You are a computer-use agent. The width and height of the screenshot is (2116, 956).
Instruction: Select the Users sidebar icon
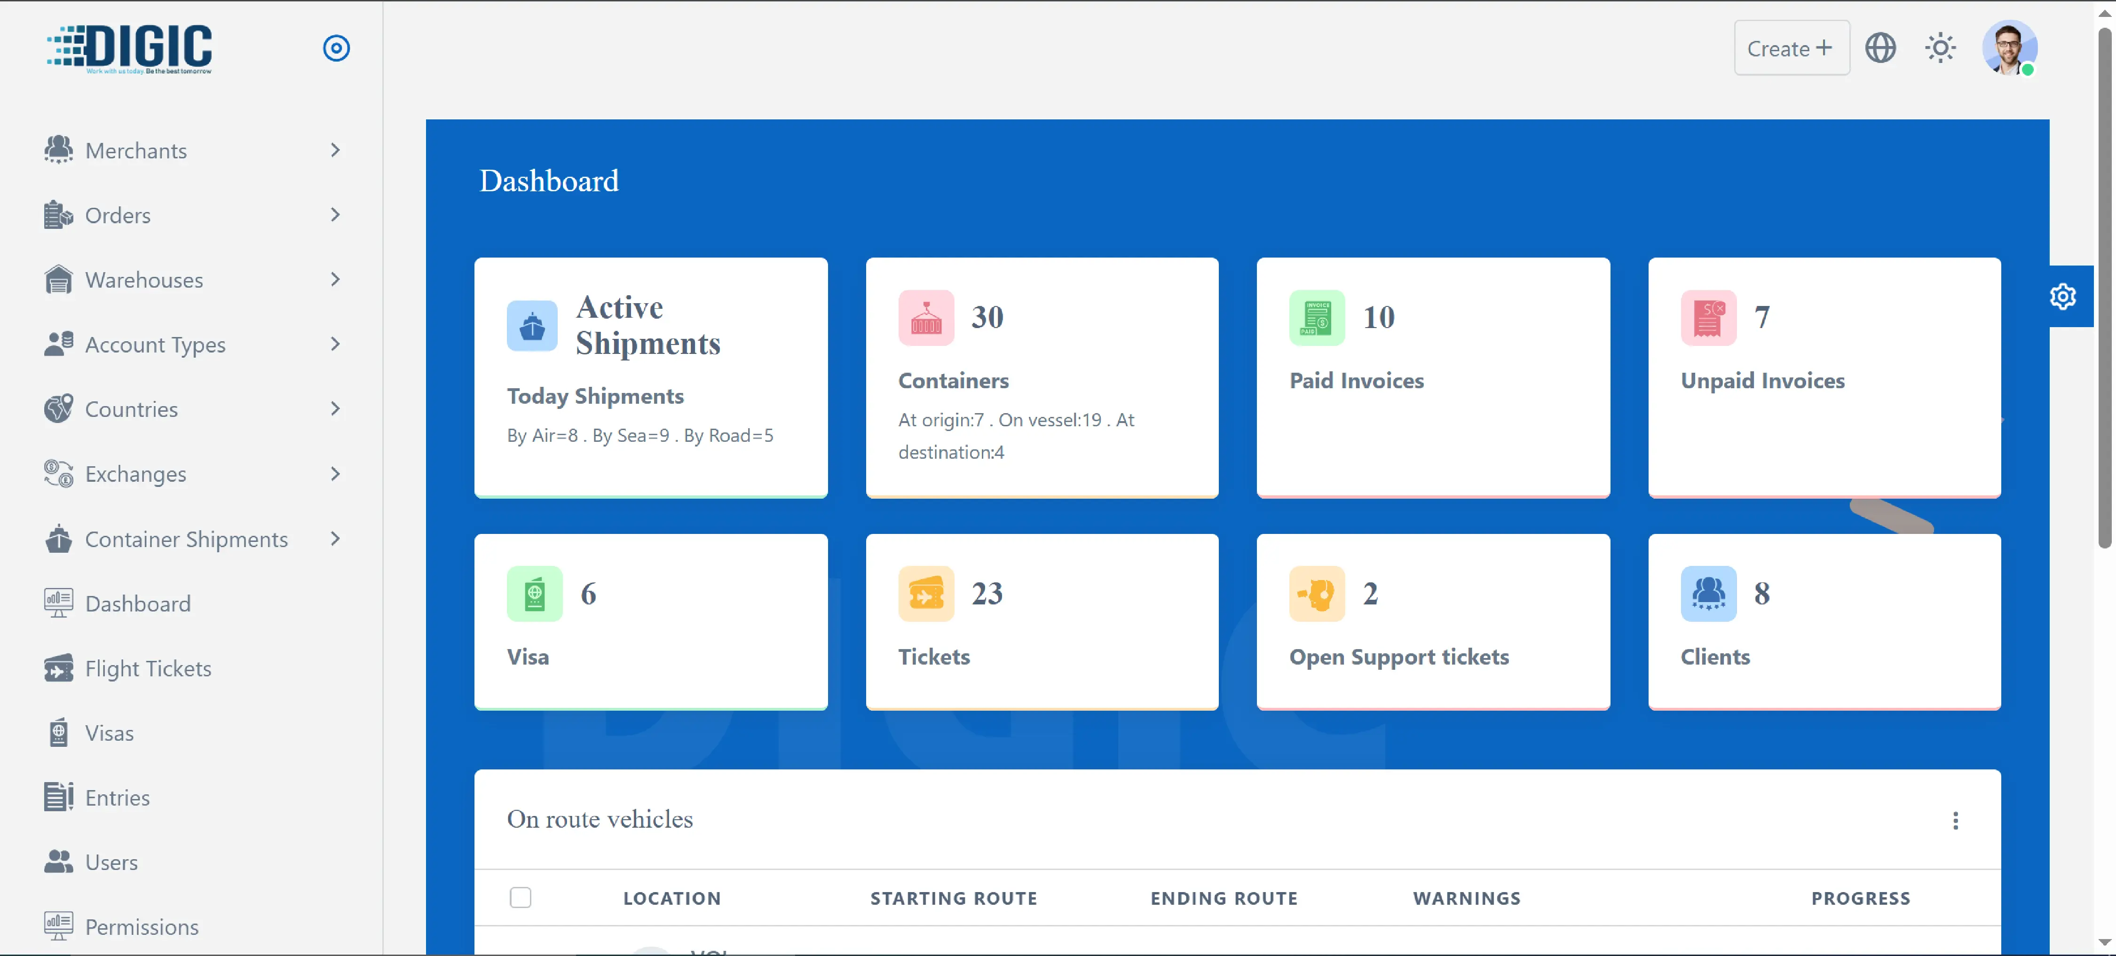(57, 862)
